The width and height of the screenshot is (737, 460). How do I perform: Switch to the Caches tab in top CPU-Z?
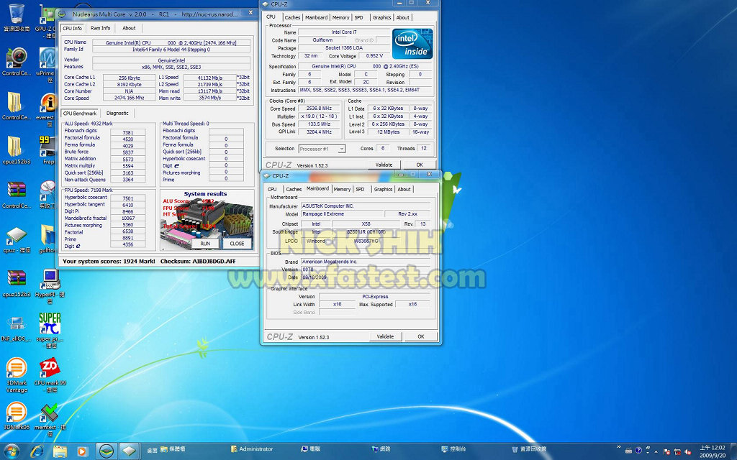[292, 17]
